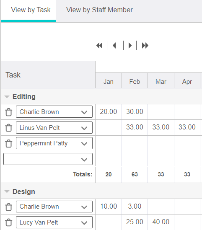Select Linus Van Pelt's Apr cell 33.00
Image resolution: width=202 pixels, height=230 pixels.
[x=187, y=127]
